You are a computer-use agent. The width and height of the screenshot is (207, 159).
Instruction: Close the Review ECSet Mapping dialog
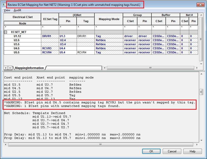pos(200,5)
